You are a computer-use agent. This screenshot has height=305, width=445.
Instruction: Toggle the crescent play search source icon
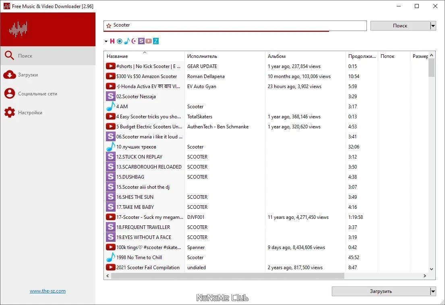(134, 41)
